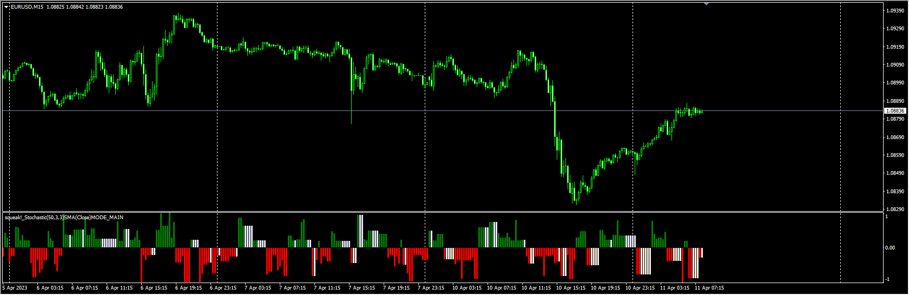Click the 1.09090 price axis label
Screen dimensions: 909x295
895,65
